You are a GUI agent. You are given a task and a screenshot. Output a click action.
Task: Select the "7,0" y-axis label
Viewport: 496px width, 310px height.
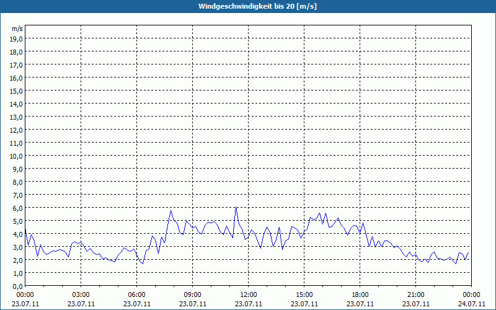pyautogui.click(x=17, y=195)
